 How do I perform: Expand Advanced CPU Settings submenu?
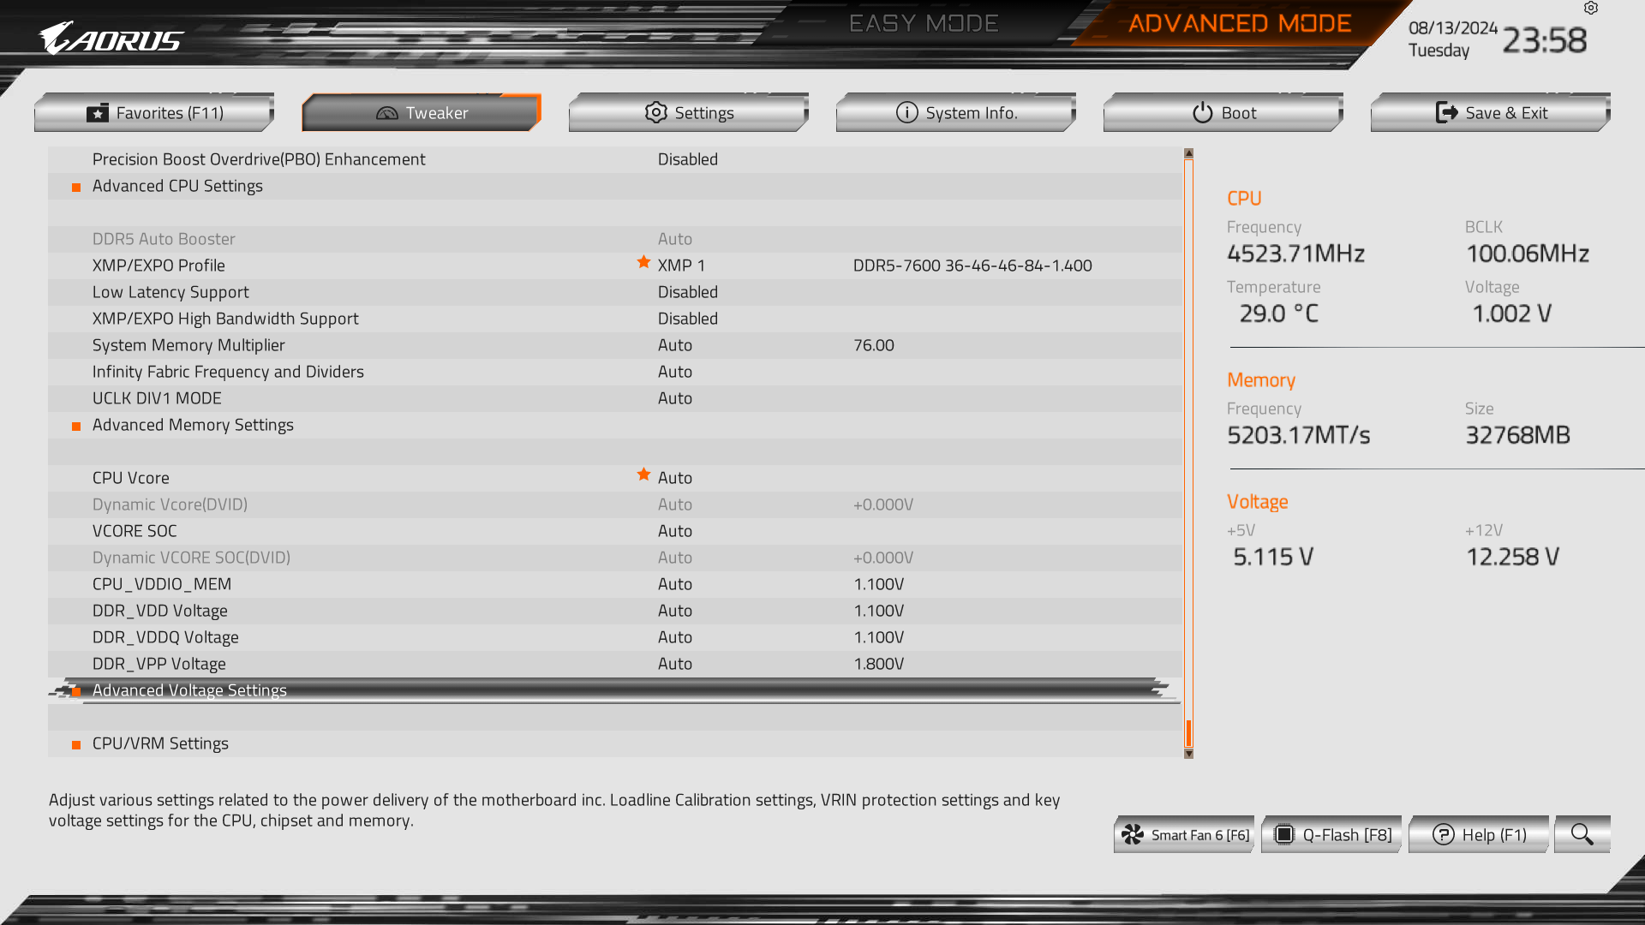point(614,186)
